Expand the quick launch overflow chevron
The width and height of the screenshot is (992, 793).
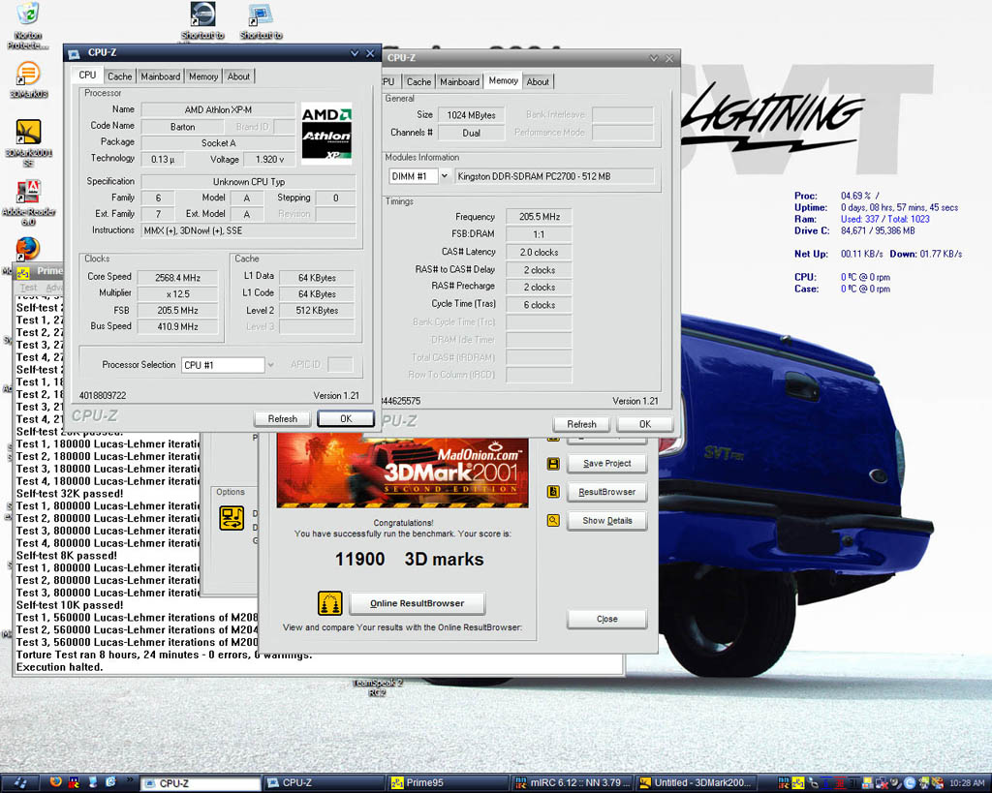[x=130, y=780]
